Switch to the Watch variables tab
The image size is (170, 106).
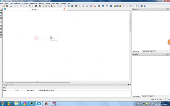pyautogui.click(x=148, y=96)
